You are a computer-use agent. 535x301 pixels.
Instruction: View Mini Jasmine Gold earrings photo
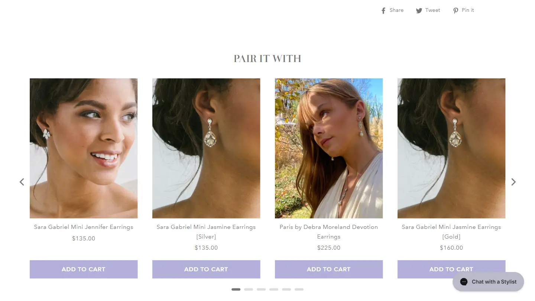click(x=451, y=148)
